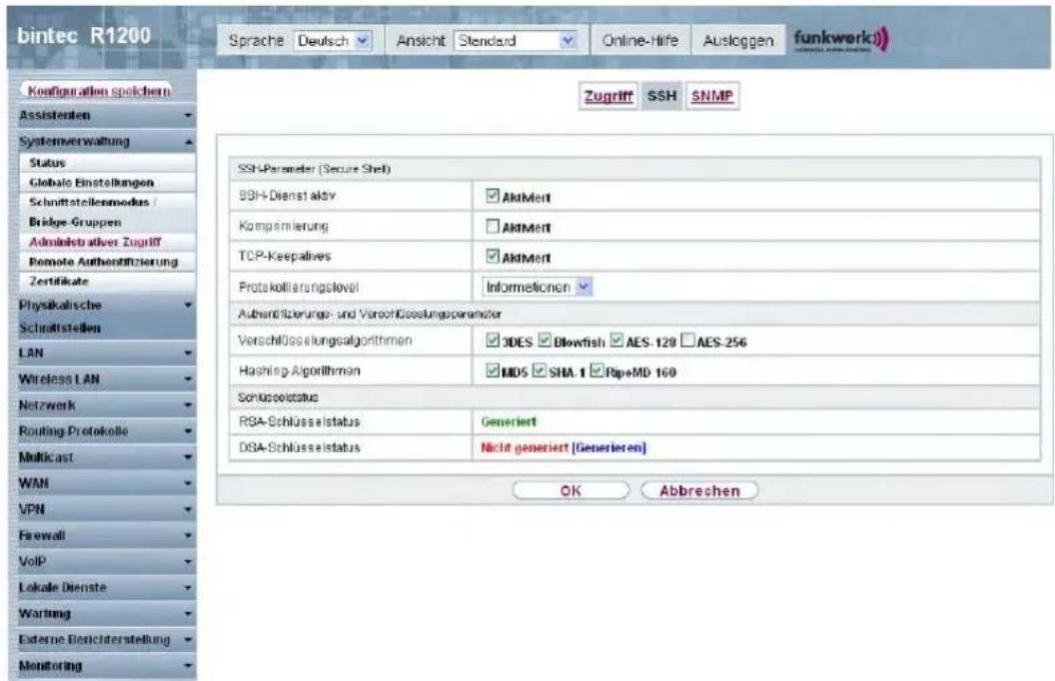Toggle MD5 hashing checkbox

493,370
